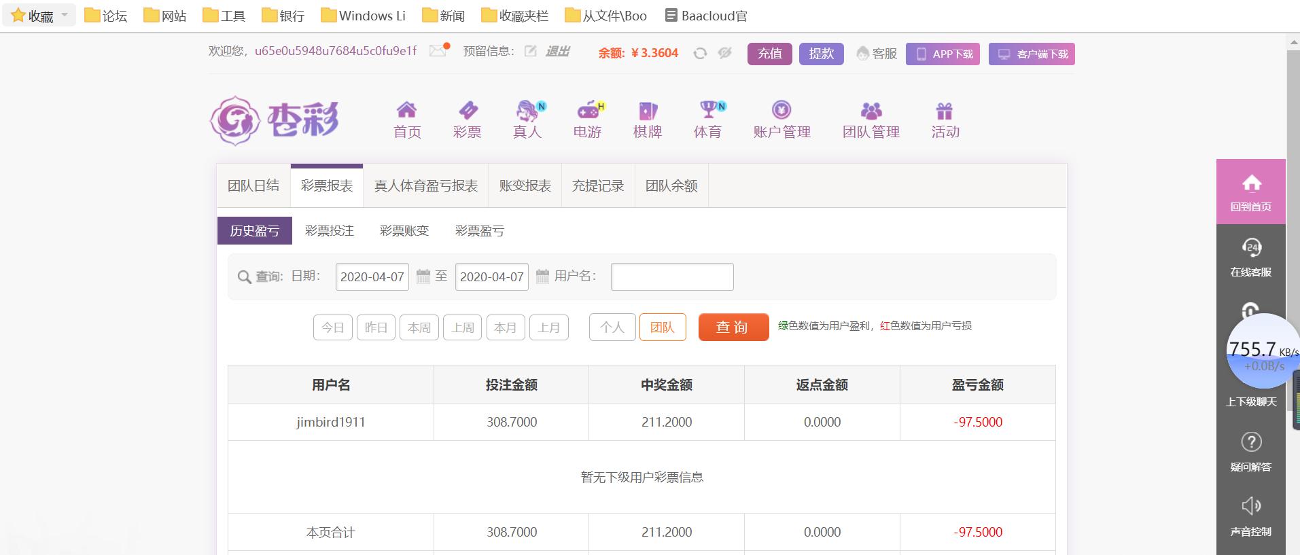Go to 账户管理 account management icon
The image size is (1300, 555).
(x=781, y=110)
